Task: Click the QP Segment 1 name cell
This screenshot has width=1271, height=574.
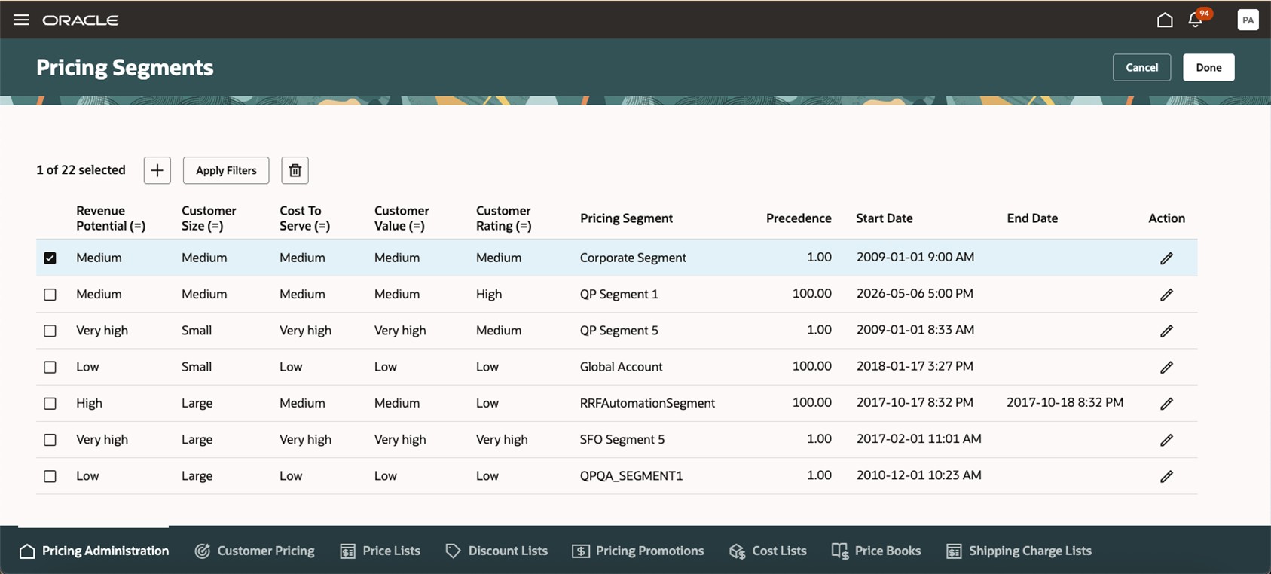Action: (619, 294)
